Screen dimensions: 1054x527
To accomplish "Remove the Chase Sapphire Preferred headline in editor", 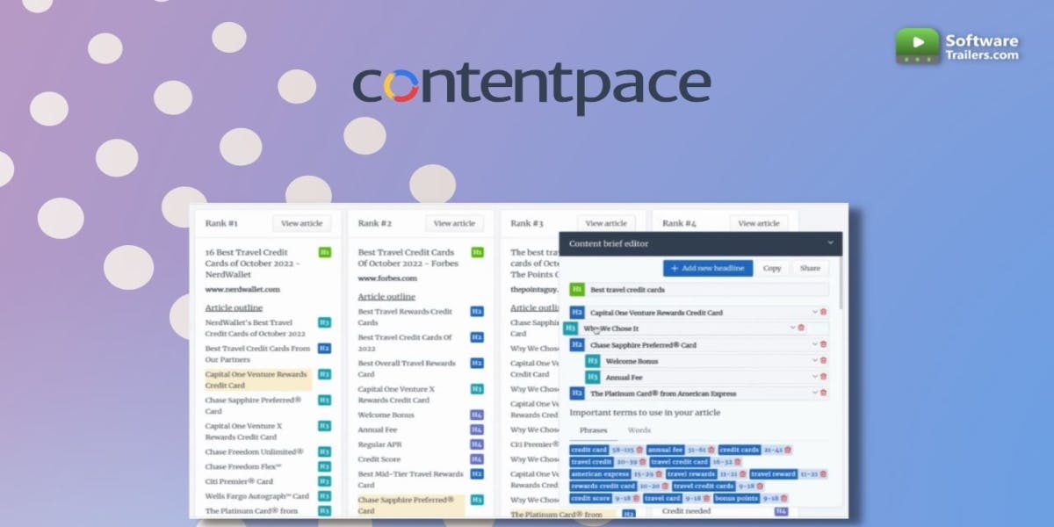I will click(x=823, y=344).
